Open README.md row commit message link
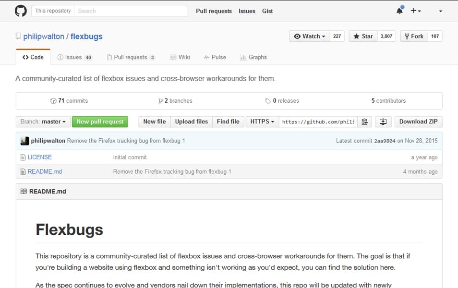The height and width of the screenshot is (288, 458). point(172,171)
